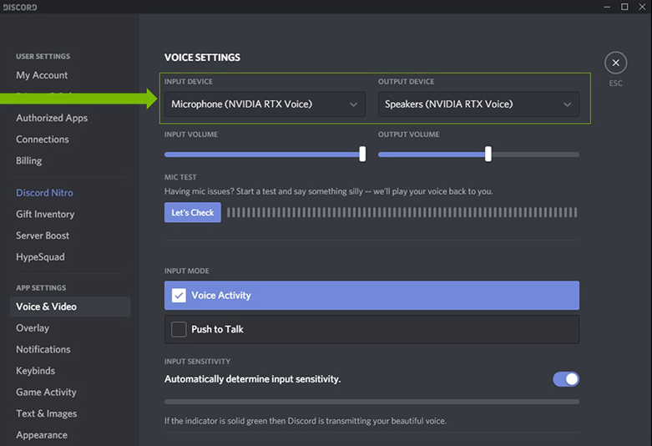The image size is (652, 446).
Task: Open My Account settings
Action: [42, 75]
